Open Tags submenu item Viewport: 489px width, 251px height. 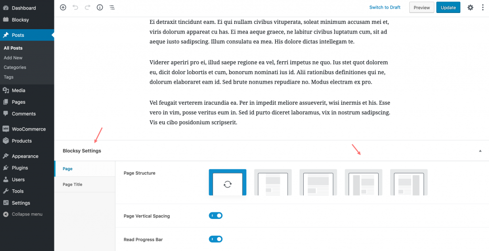coord(9,77)
